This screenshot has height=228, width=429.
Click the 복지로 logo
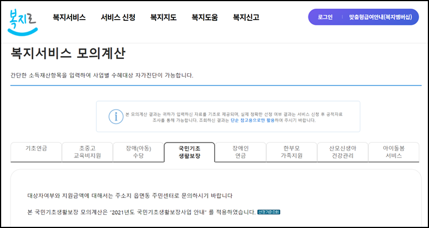(x=22, y=22)
